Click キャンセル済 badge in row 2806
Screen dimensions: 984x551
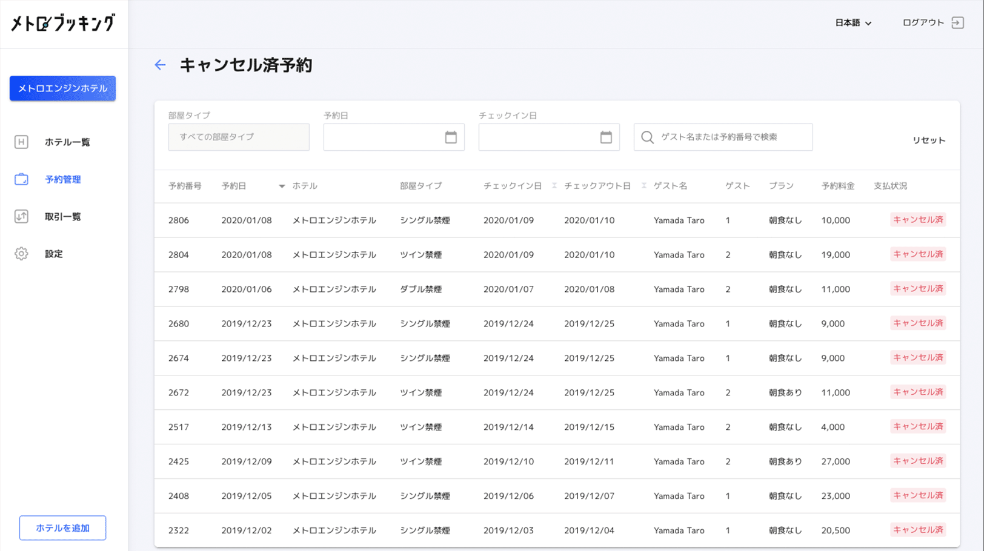(x=918, y=220)
